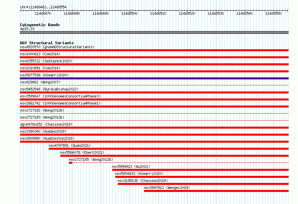Viewport: 298px width, 204px height.
Task: Click the red bar under nsv5566078 (Ebert2021)
Action: (174, 156)
